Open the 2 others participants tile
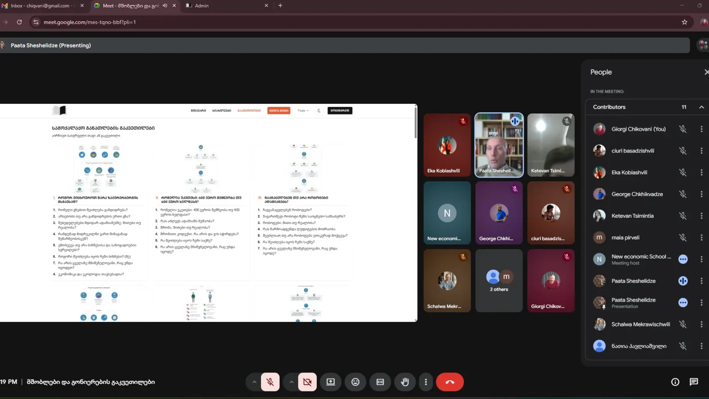 (x=499, y=281)
